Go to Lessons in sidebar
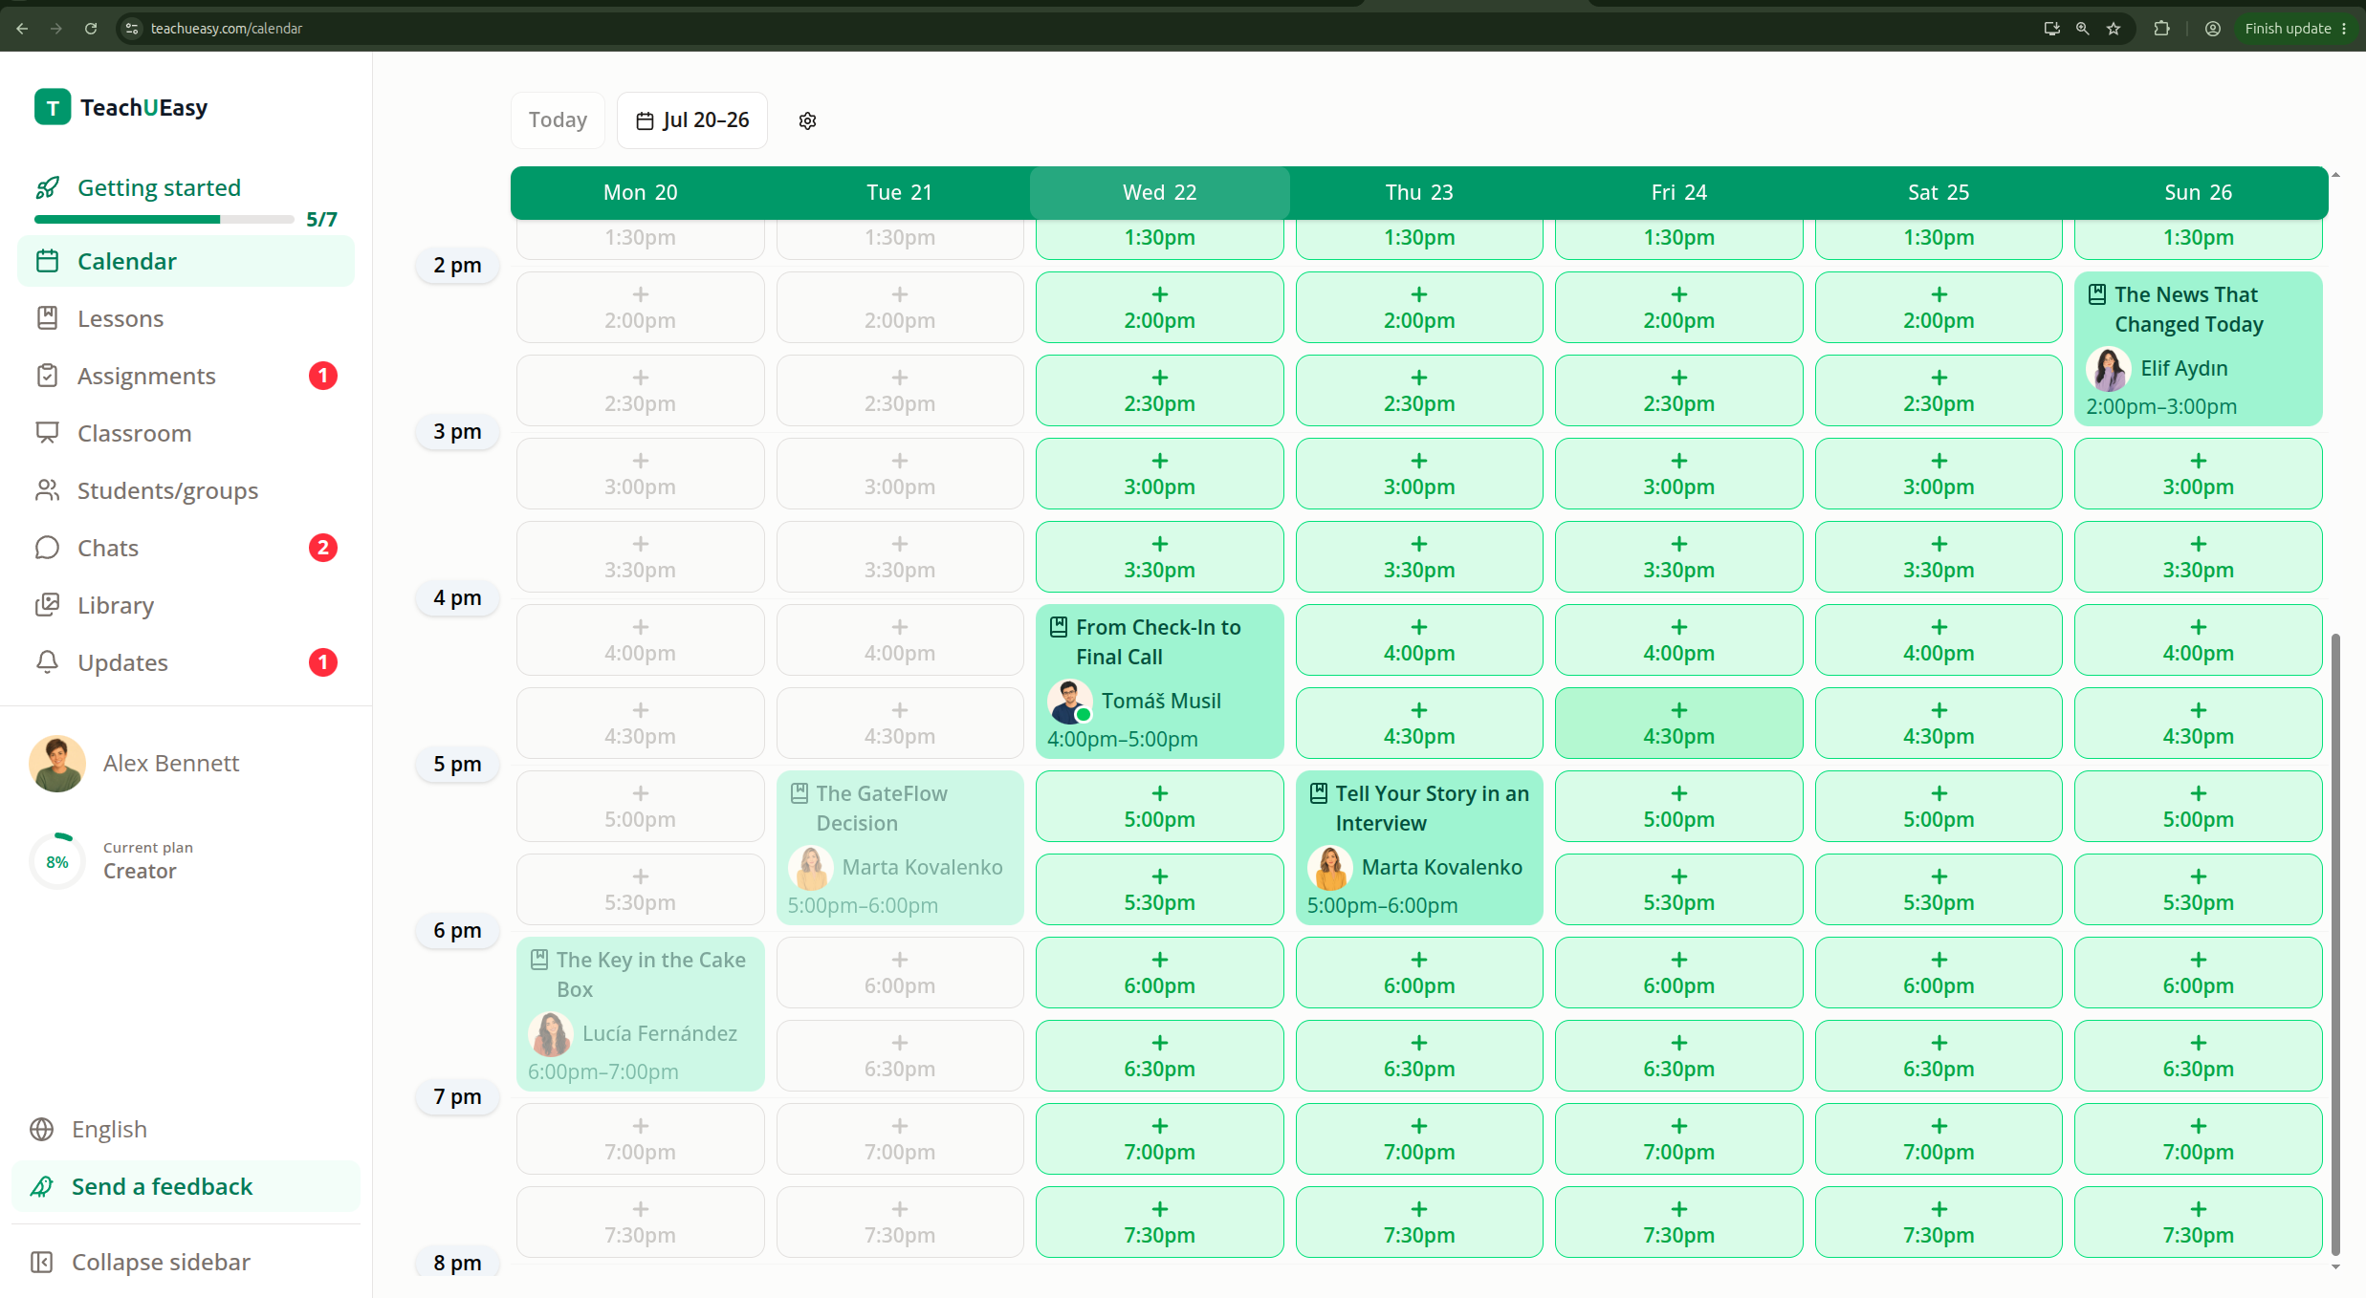The image size is (2366, 1298). (x=186, y=318)
